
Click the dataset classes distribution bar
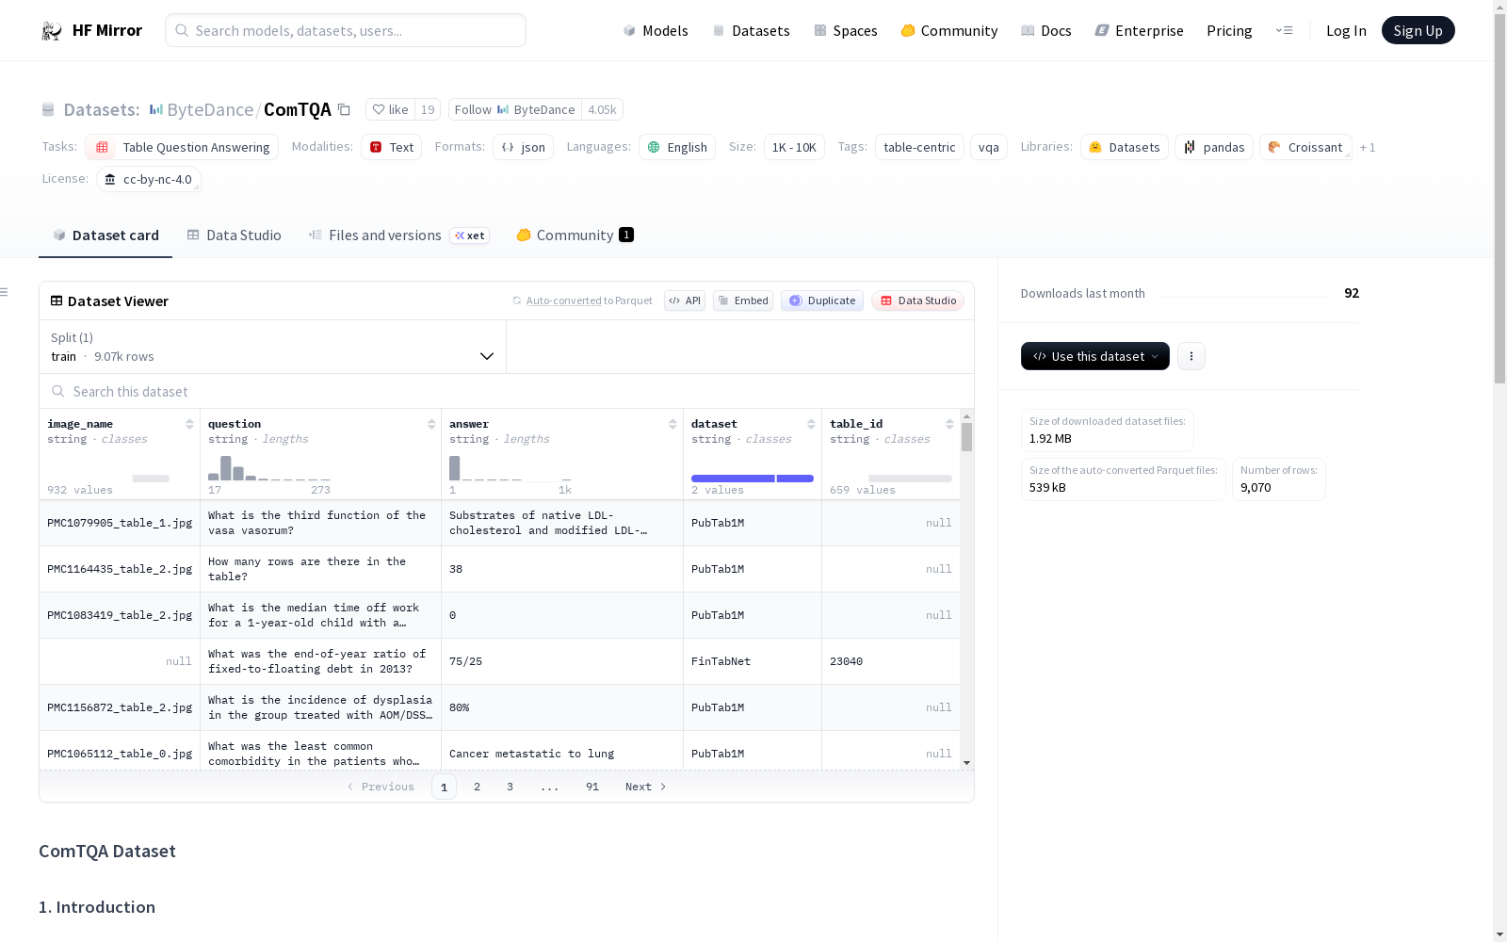coord(753,479)
